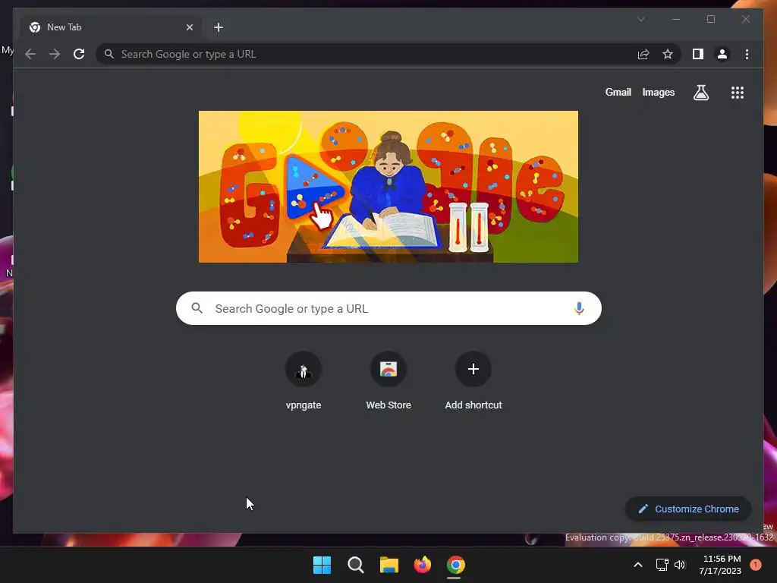Open a new tab with plus button
The height and width of the screenshot is (583, 777).
tap(219, 27)
